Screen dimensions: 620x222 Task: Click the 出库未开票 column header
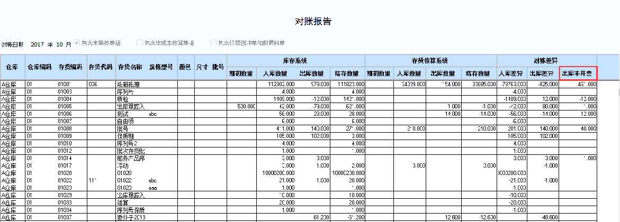point(578,73)
